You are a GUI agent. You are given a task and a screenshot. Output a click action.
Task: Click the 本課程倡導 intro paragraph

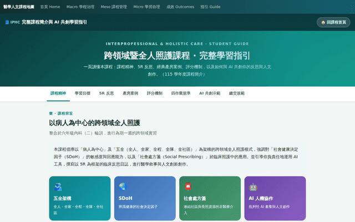(x=176, y=157)
